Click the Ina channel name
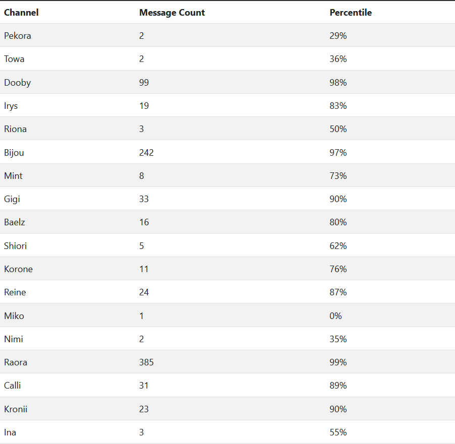The image size is (455, 444). click(10, 432)
